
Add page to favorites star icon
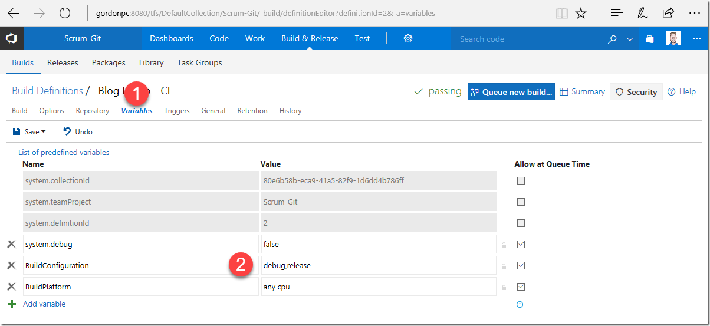click(x=581, y=13)
